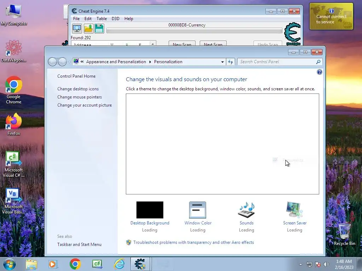Switch to Cheat Engine taskbar button
Viewport: 362px width, 271px height.
click(140, 264)
